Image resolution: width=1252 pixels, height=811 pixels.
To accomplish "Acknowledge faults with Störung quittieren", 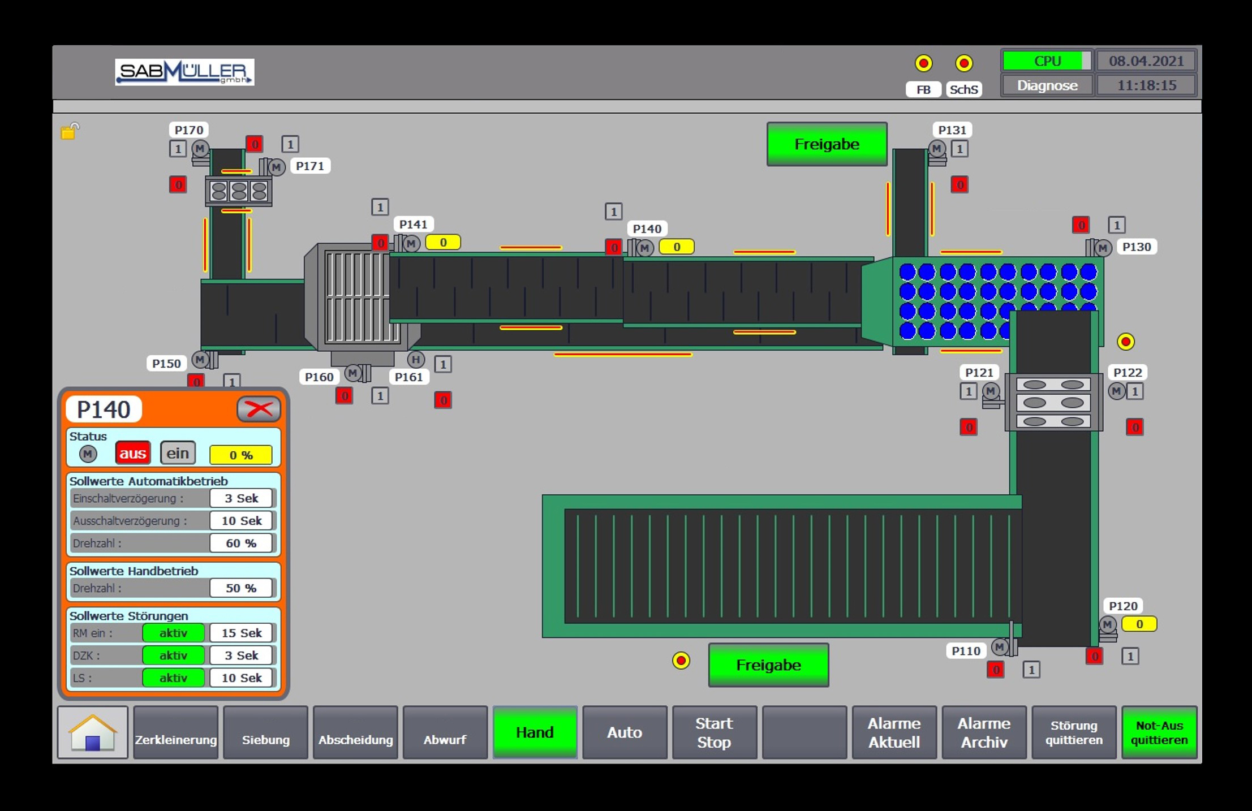I will pyautogui.click(x=1074, y=732).
